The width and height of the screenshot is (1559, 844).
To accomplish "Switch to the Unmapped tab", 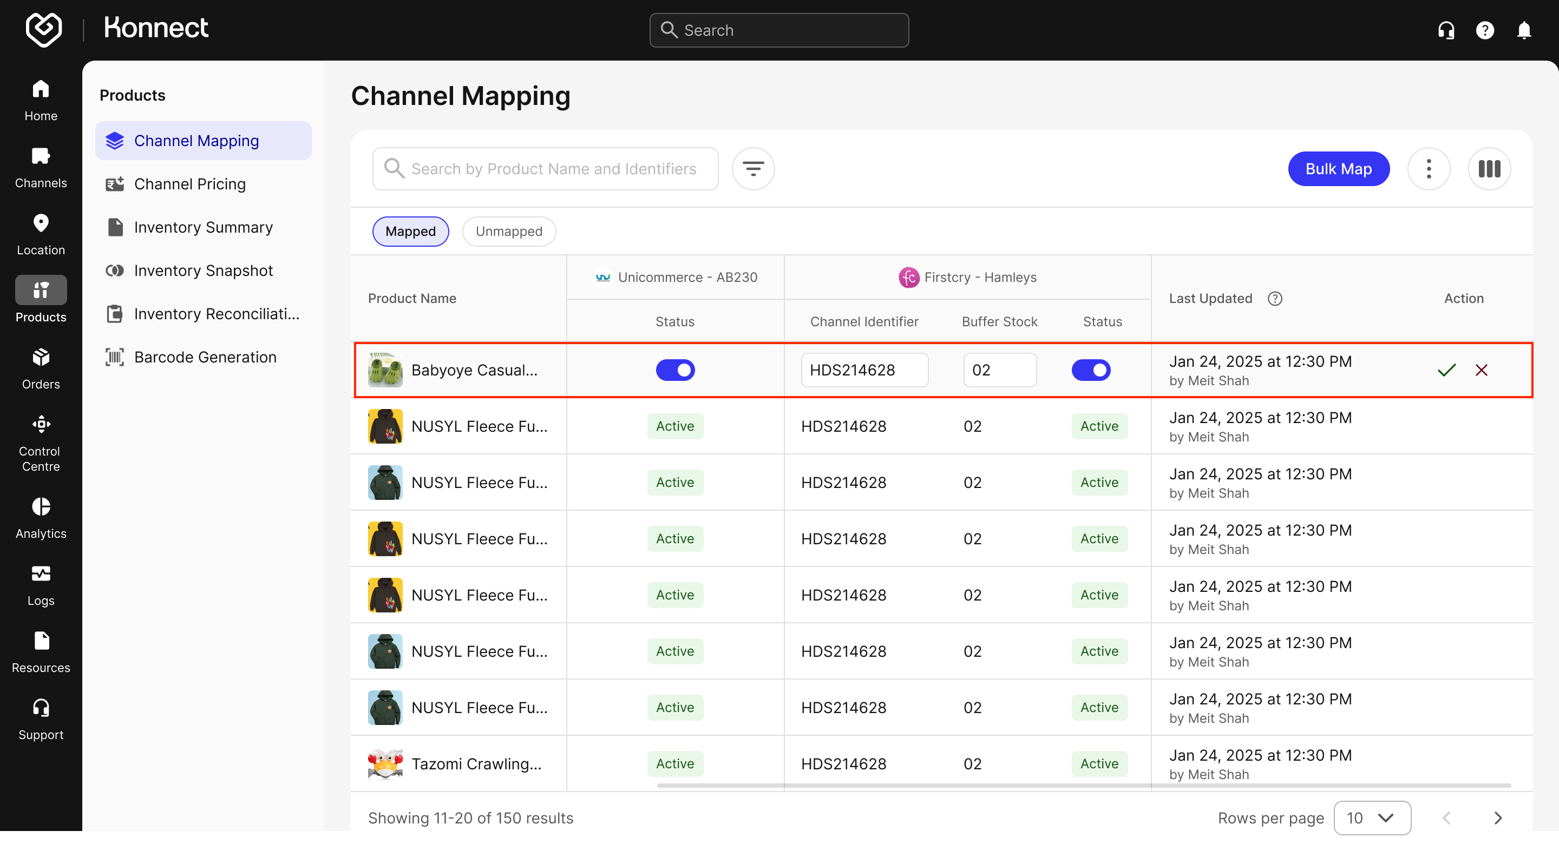I will [x=509, y=232].
